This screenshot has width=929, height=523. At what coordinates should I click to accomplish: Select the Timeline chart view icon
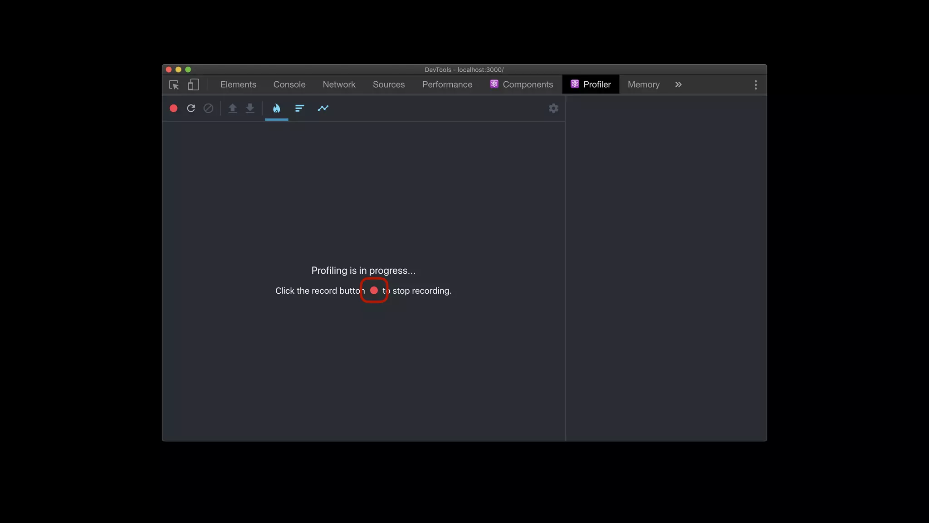323,109
